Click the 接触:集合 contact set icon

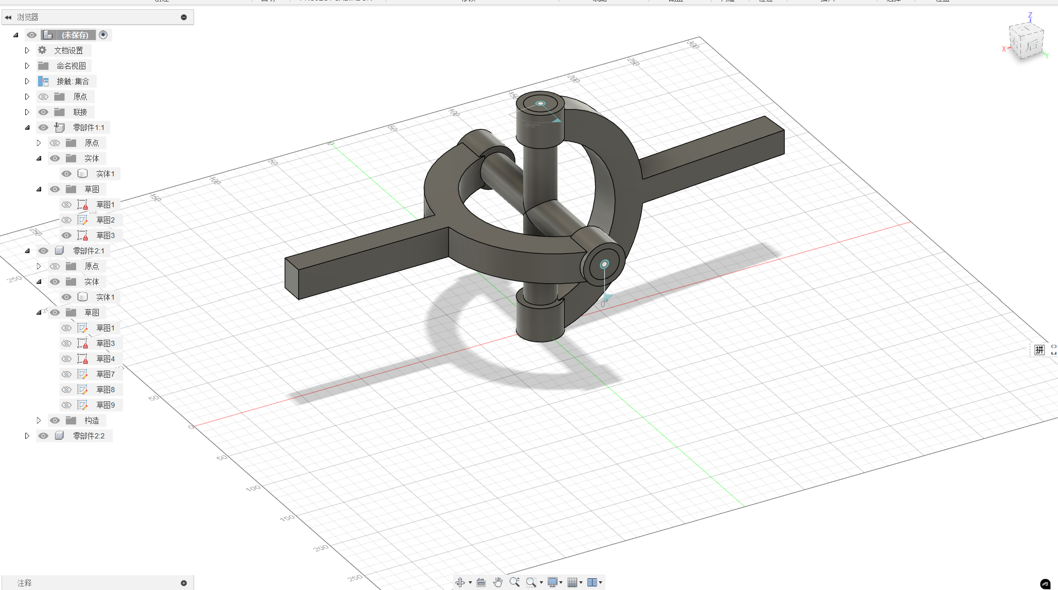point(43,81)
